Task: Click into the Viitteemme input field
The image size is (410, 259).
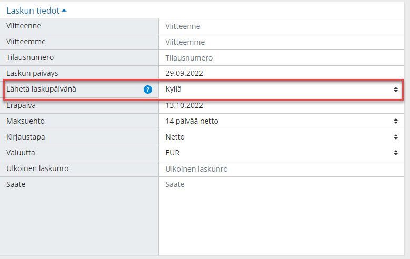Action: coord(281,42)
